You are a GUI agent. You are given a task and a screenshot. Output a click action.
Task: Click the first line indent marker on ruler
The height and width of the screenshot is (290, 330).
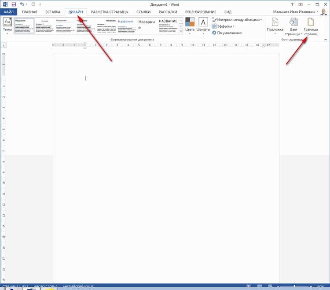[85, 44]
